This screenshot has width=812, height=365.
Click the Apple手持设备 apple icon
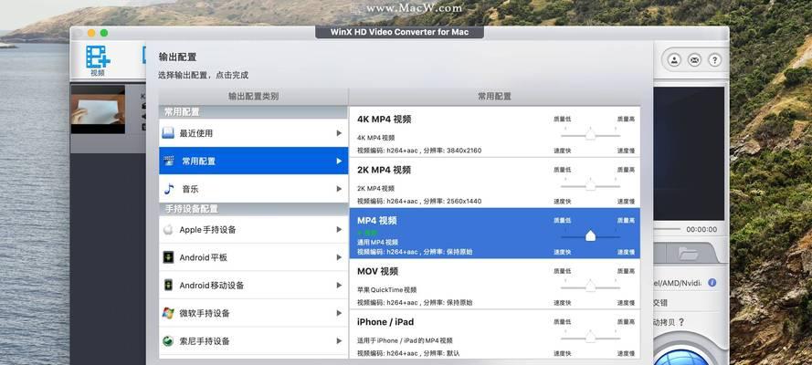[x=168, y=230]
